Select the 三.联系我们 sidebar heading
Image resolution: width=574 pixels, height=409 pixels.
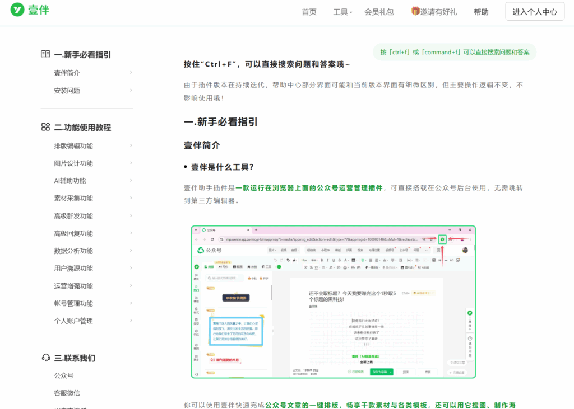tap(75, 358)
